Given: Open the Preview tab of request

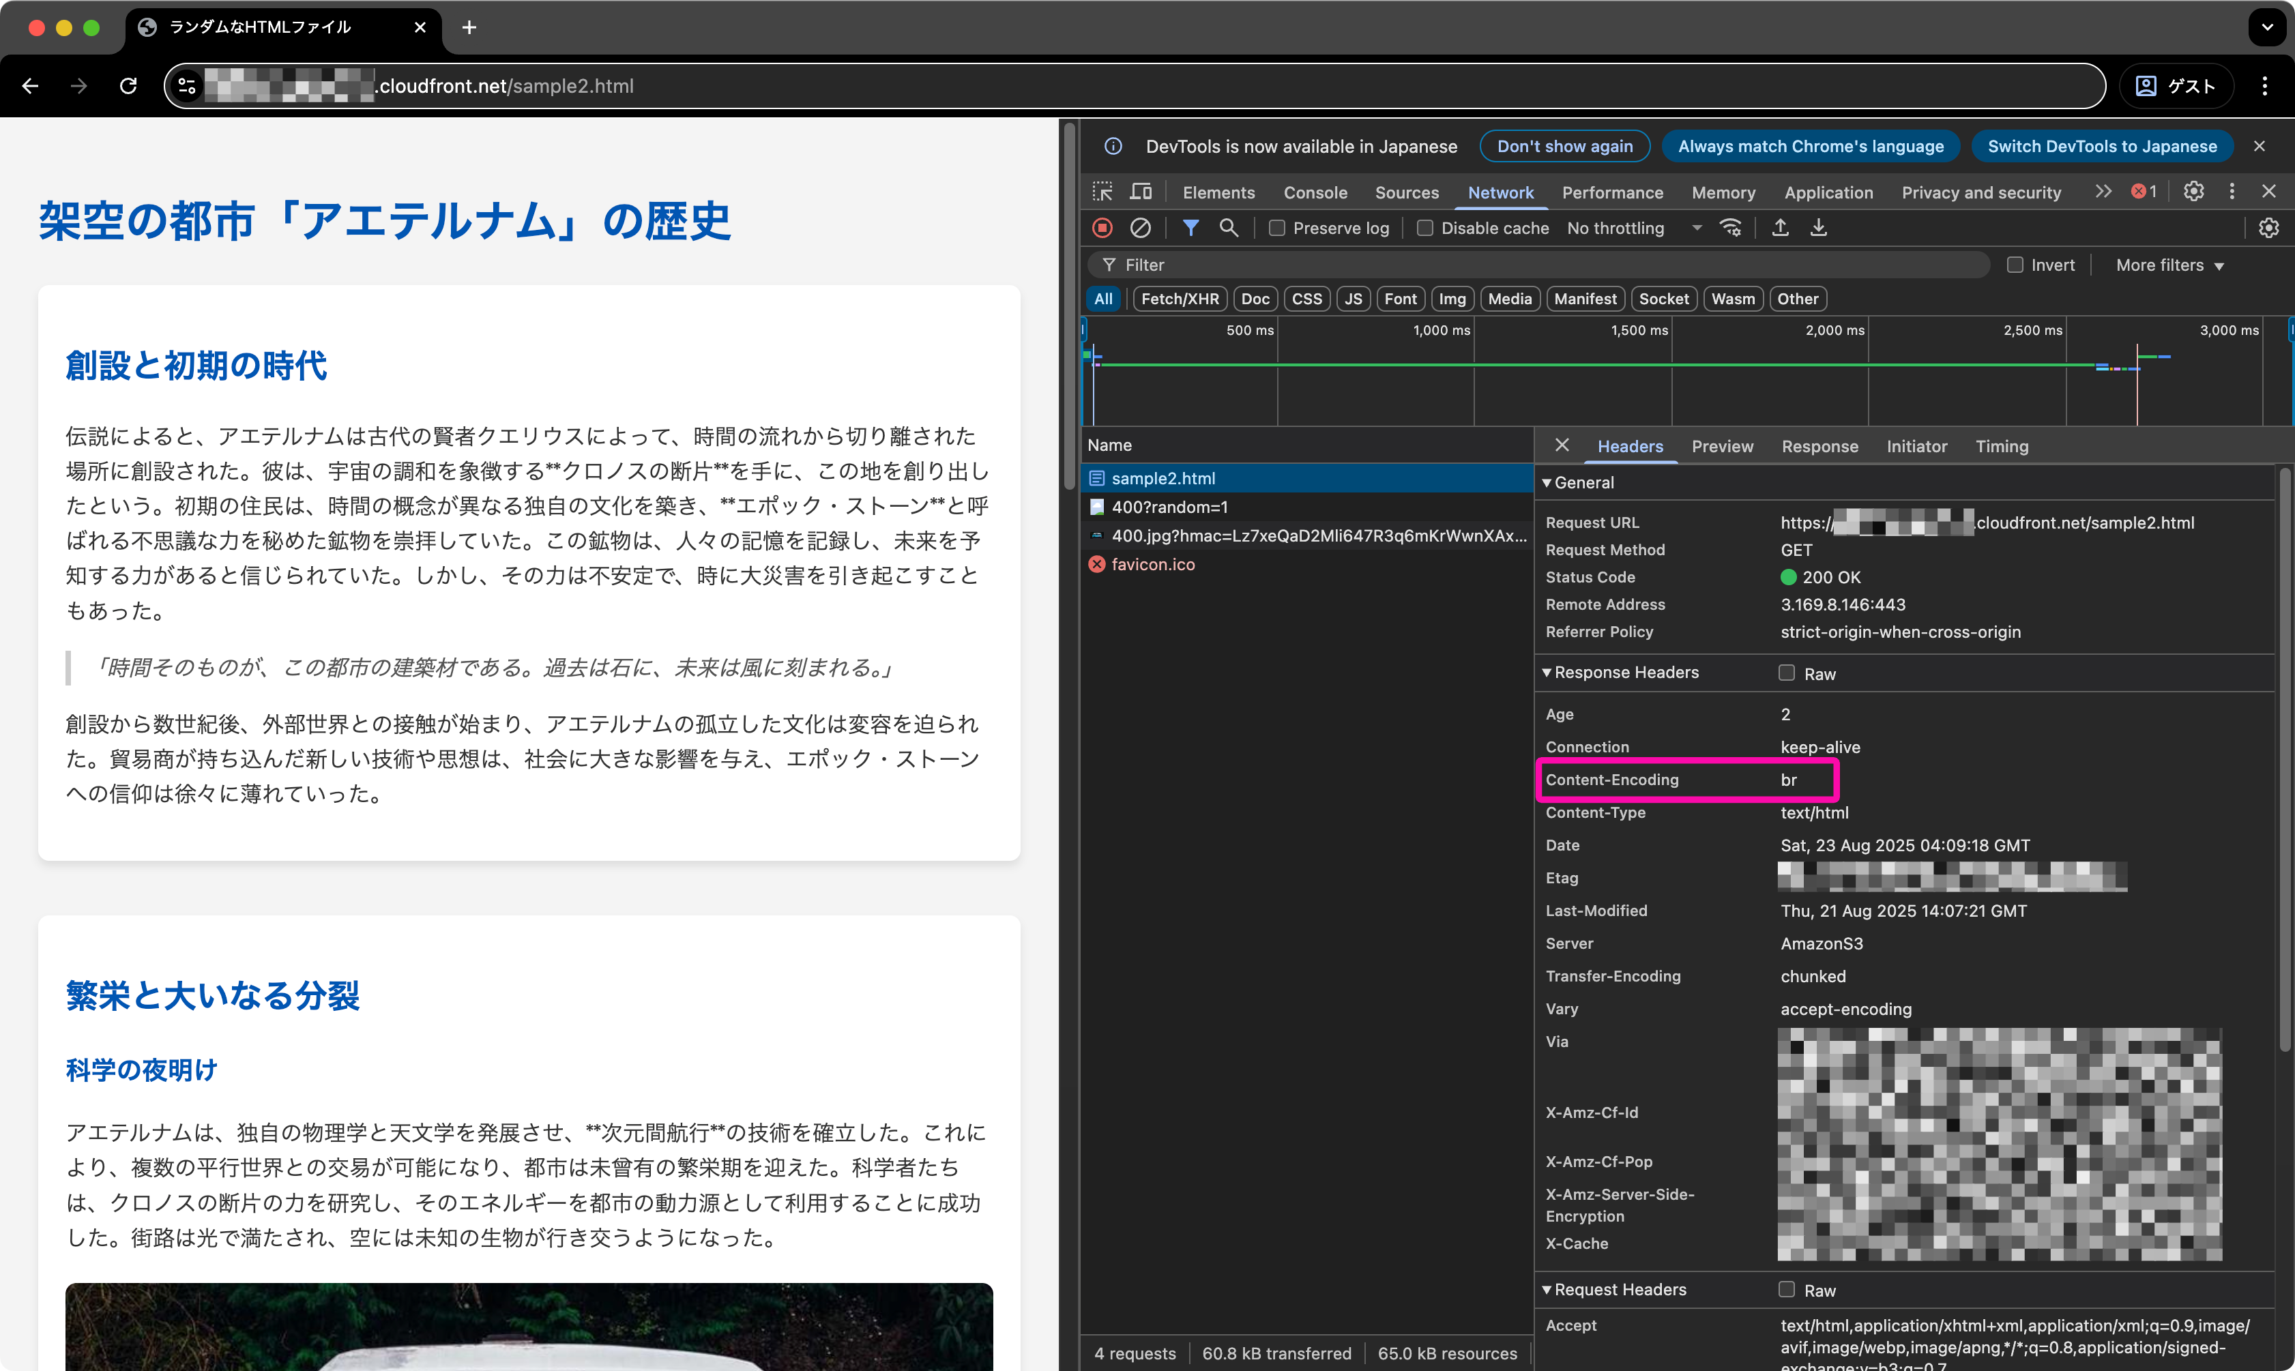Looking at the screenshot, I should point(1722,446).
